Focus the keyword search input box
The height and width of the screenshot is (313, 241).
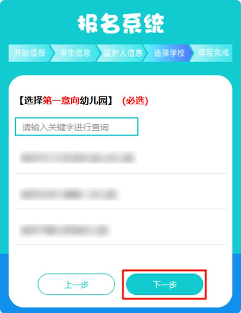point(77,127)
